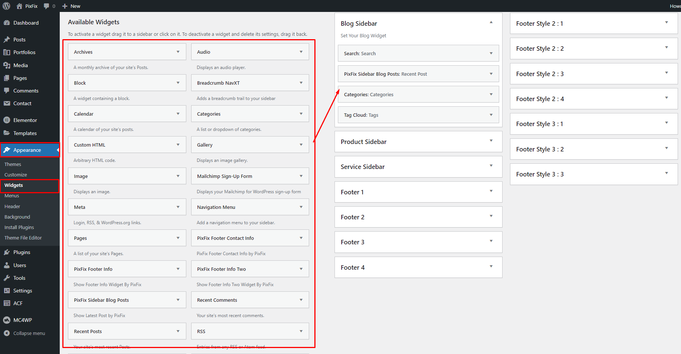Viewport: 681px width, 354px height.
Task: Click the Users person icon
Action: tap(7, 265)
